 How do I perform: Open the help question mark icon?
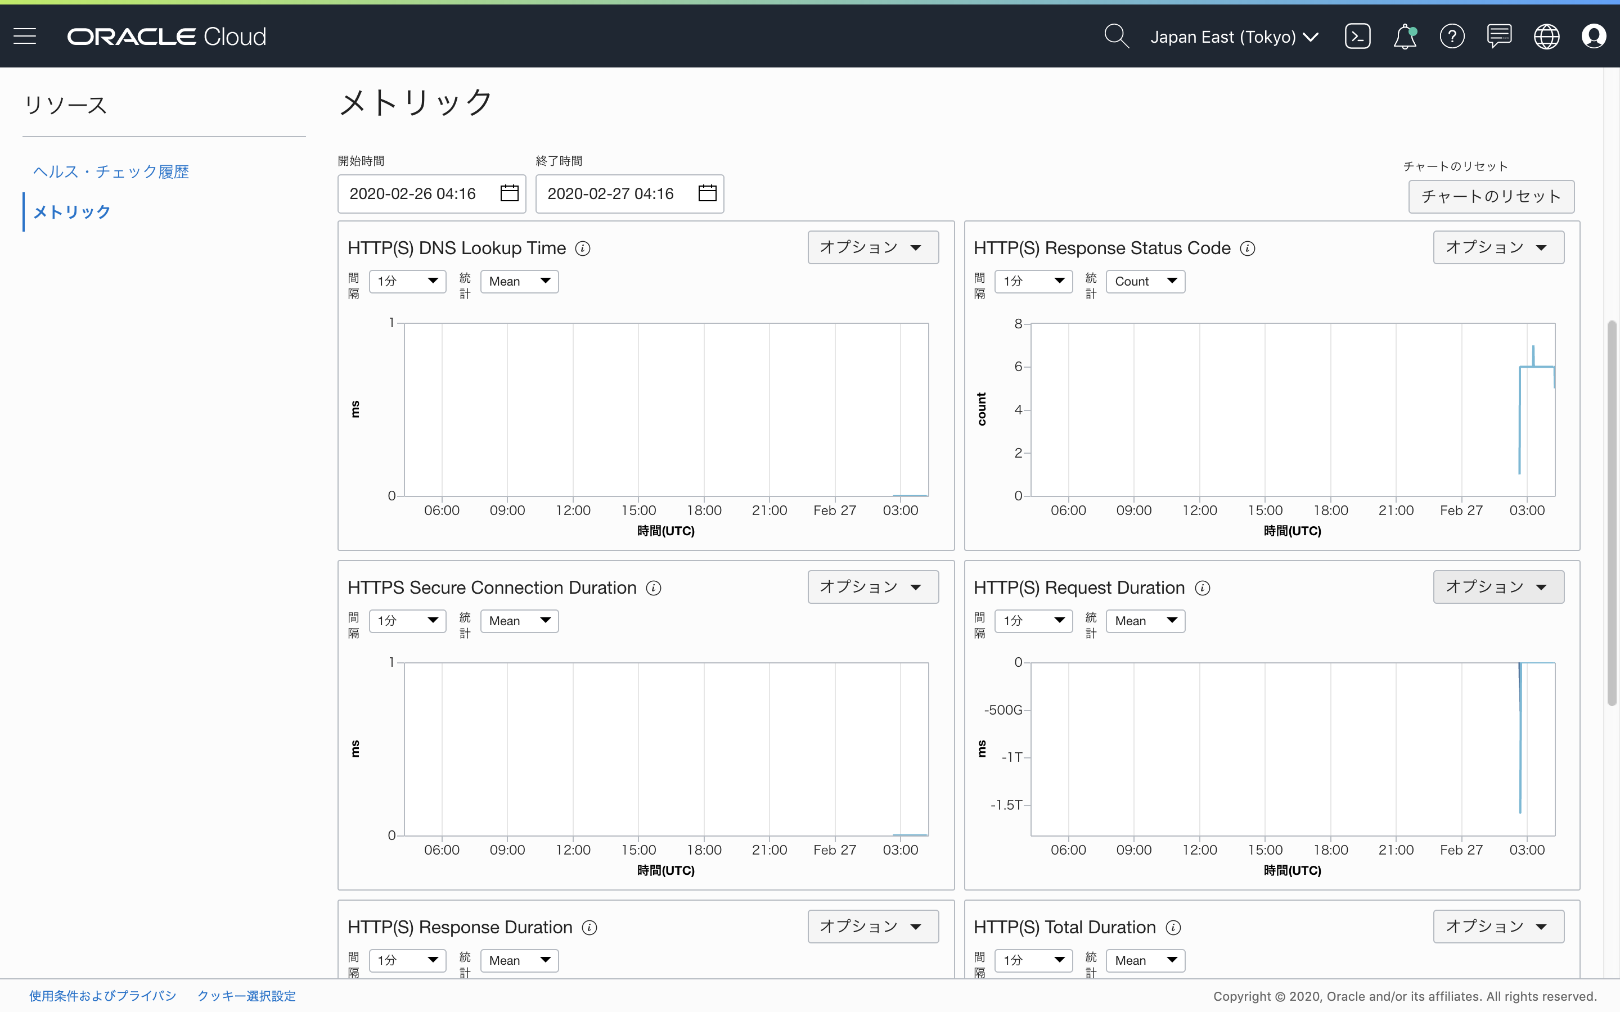point(1452,36)
